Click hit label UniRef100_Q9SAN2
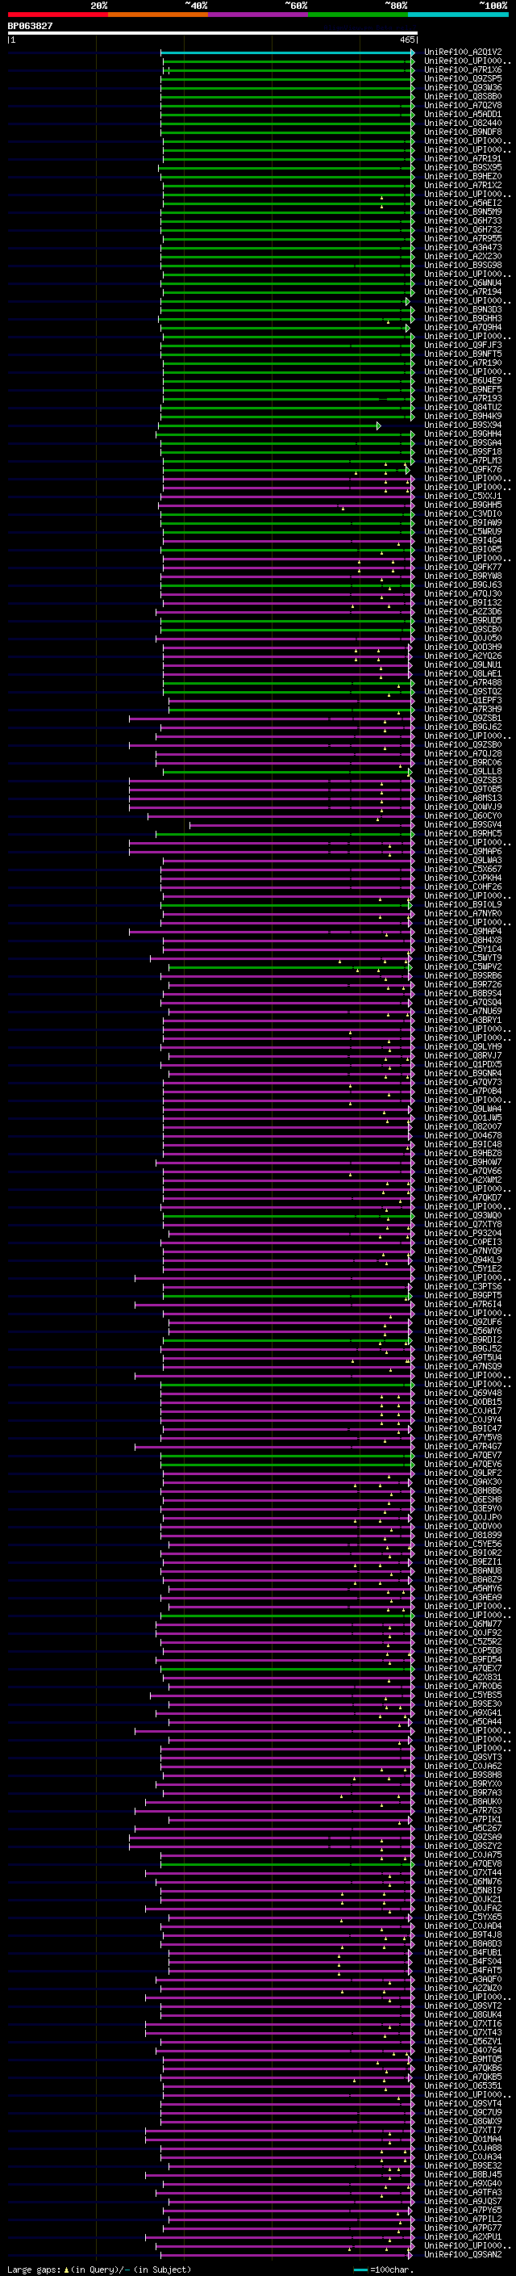 (463, 2256)
